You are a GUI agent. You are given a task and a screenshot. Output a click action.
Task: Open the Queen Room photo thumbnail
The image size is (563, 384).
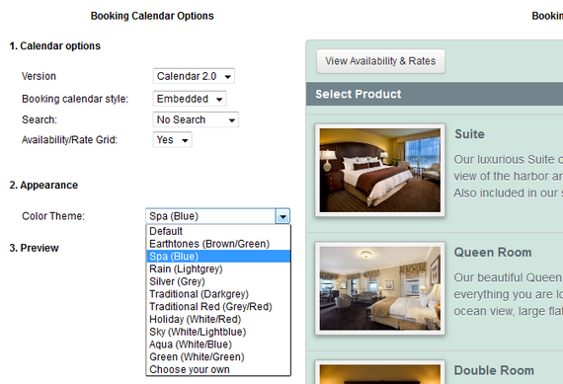(380, 288)
